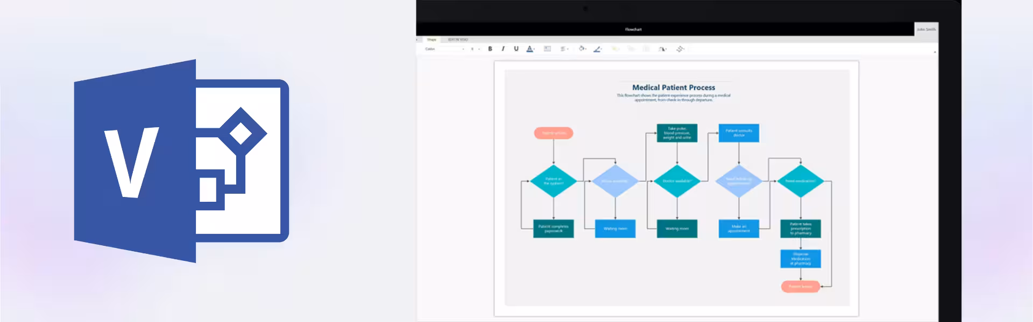
Task: Open the shape styles icon
Action: (663, 49)
